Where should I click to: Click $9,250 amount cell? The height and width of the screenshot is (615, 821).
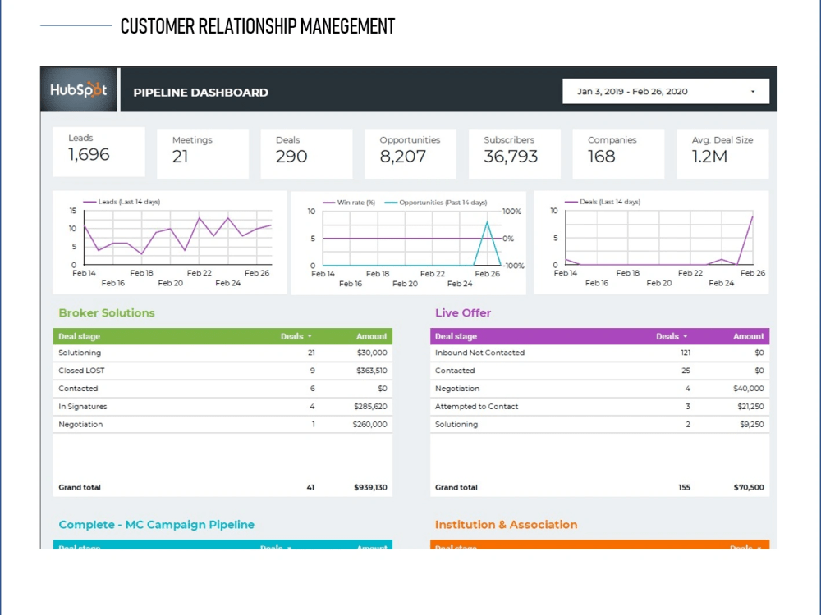click(752, 424)
